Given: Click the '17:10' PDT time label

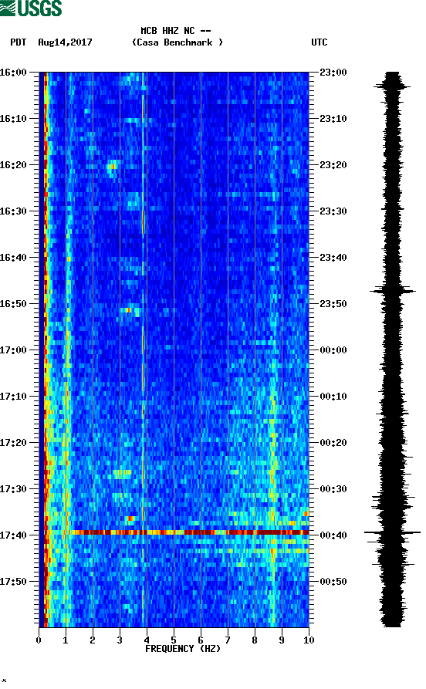Looking at the screenshot, I should click(13, 397).
